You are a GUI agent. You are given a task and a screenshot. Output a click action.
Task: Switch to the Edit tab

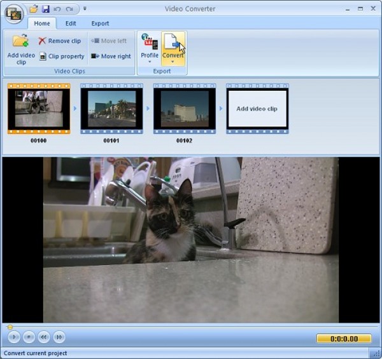(x=71, y=24)
